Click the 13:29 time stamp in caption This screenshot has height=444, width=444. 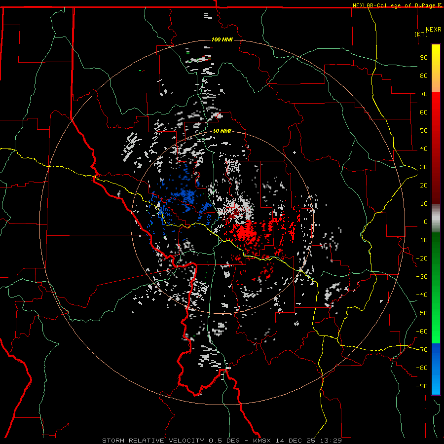tap(331, 441)
